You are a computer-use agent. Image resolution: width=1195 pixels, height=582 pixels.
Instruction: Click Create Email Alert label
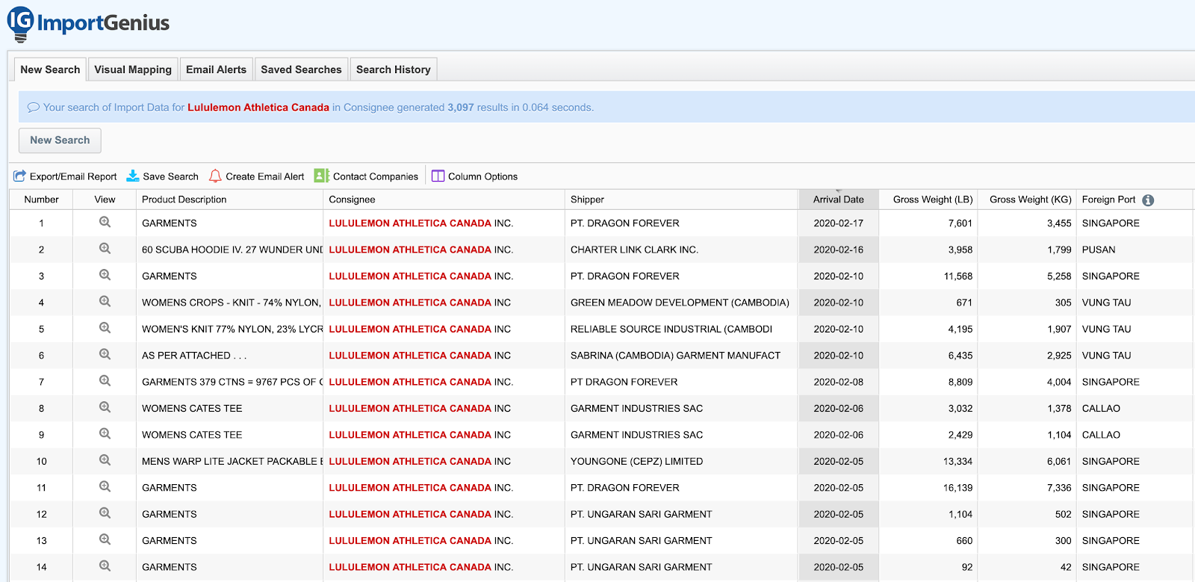click(265, 177)
